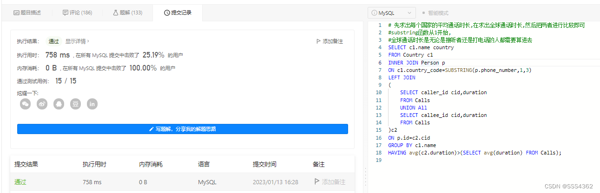Screen dimensions: 600x193
Task: Click 写题解，分享我的解题思路 button
Action: pos(182,129)
